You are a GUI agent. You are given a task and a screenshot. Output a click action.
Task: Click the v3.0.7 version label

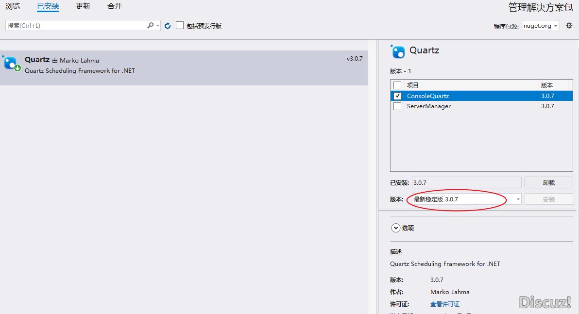(355, 59)
